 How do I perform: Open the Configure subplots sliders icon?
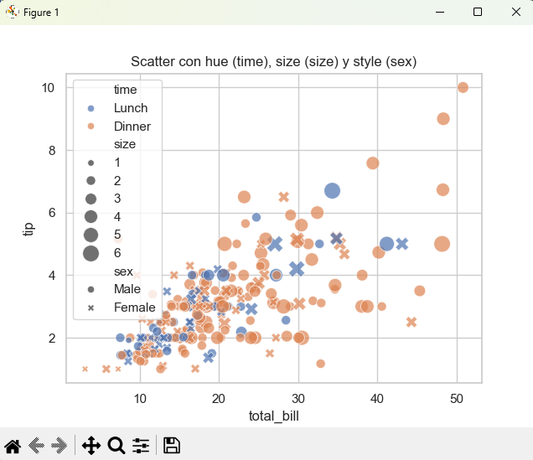(141, 446)
